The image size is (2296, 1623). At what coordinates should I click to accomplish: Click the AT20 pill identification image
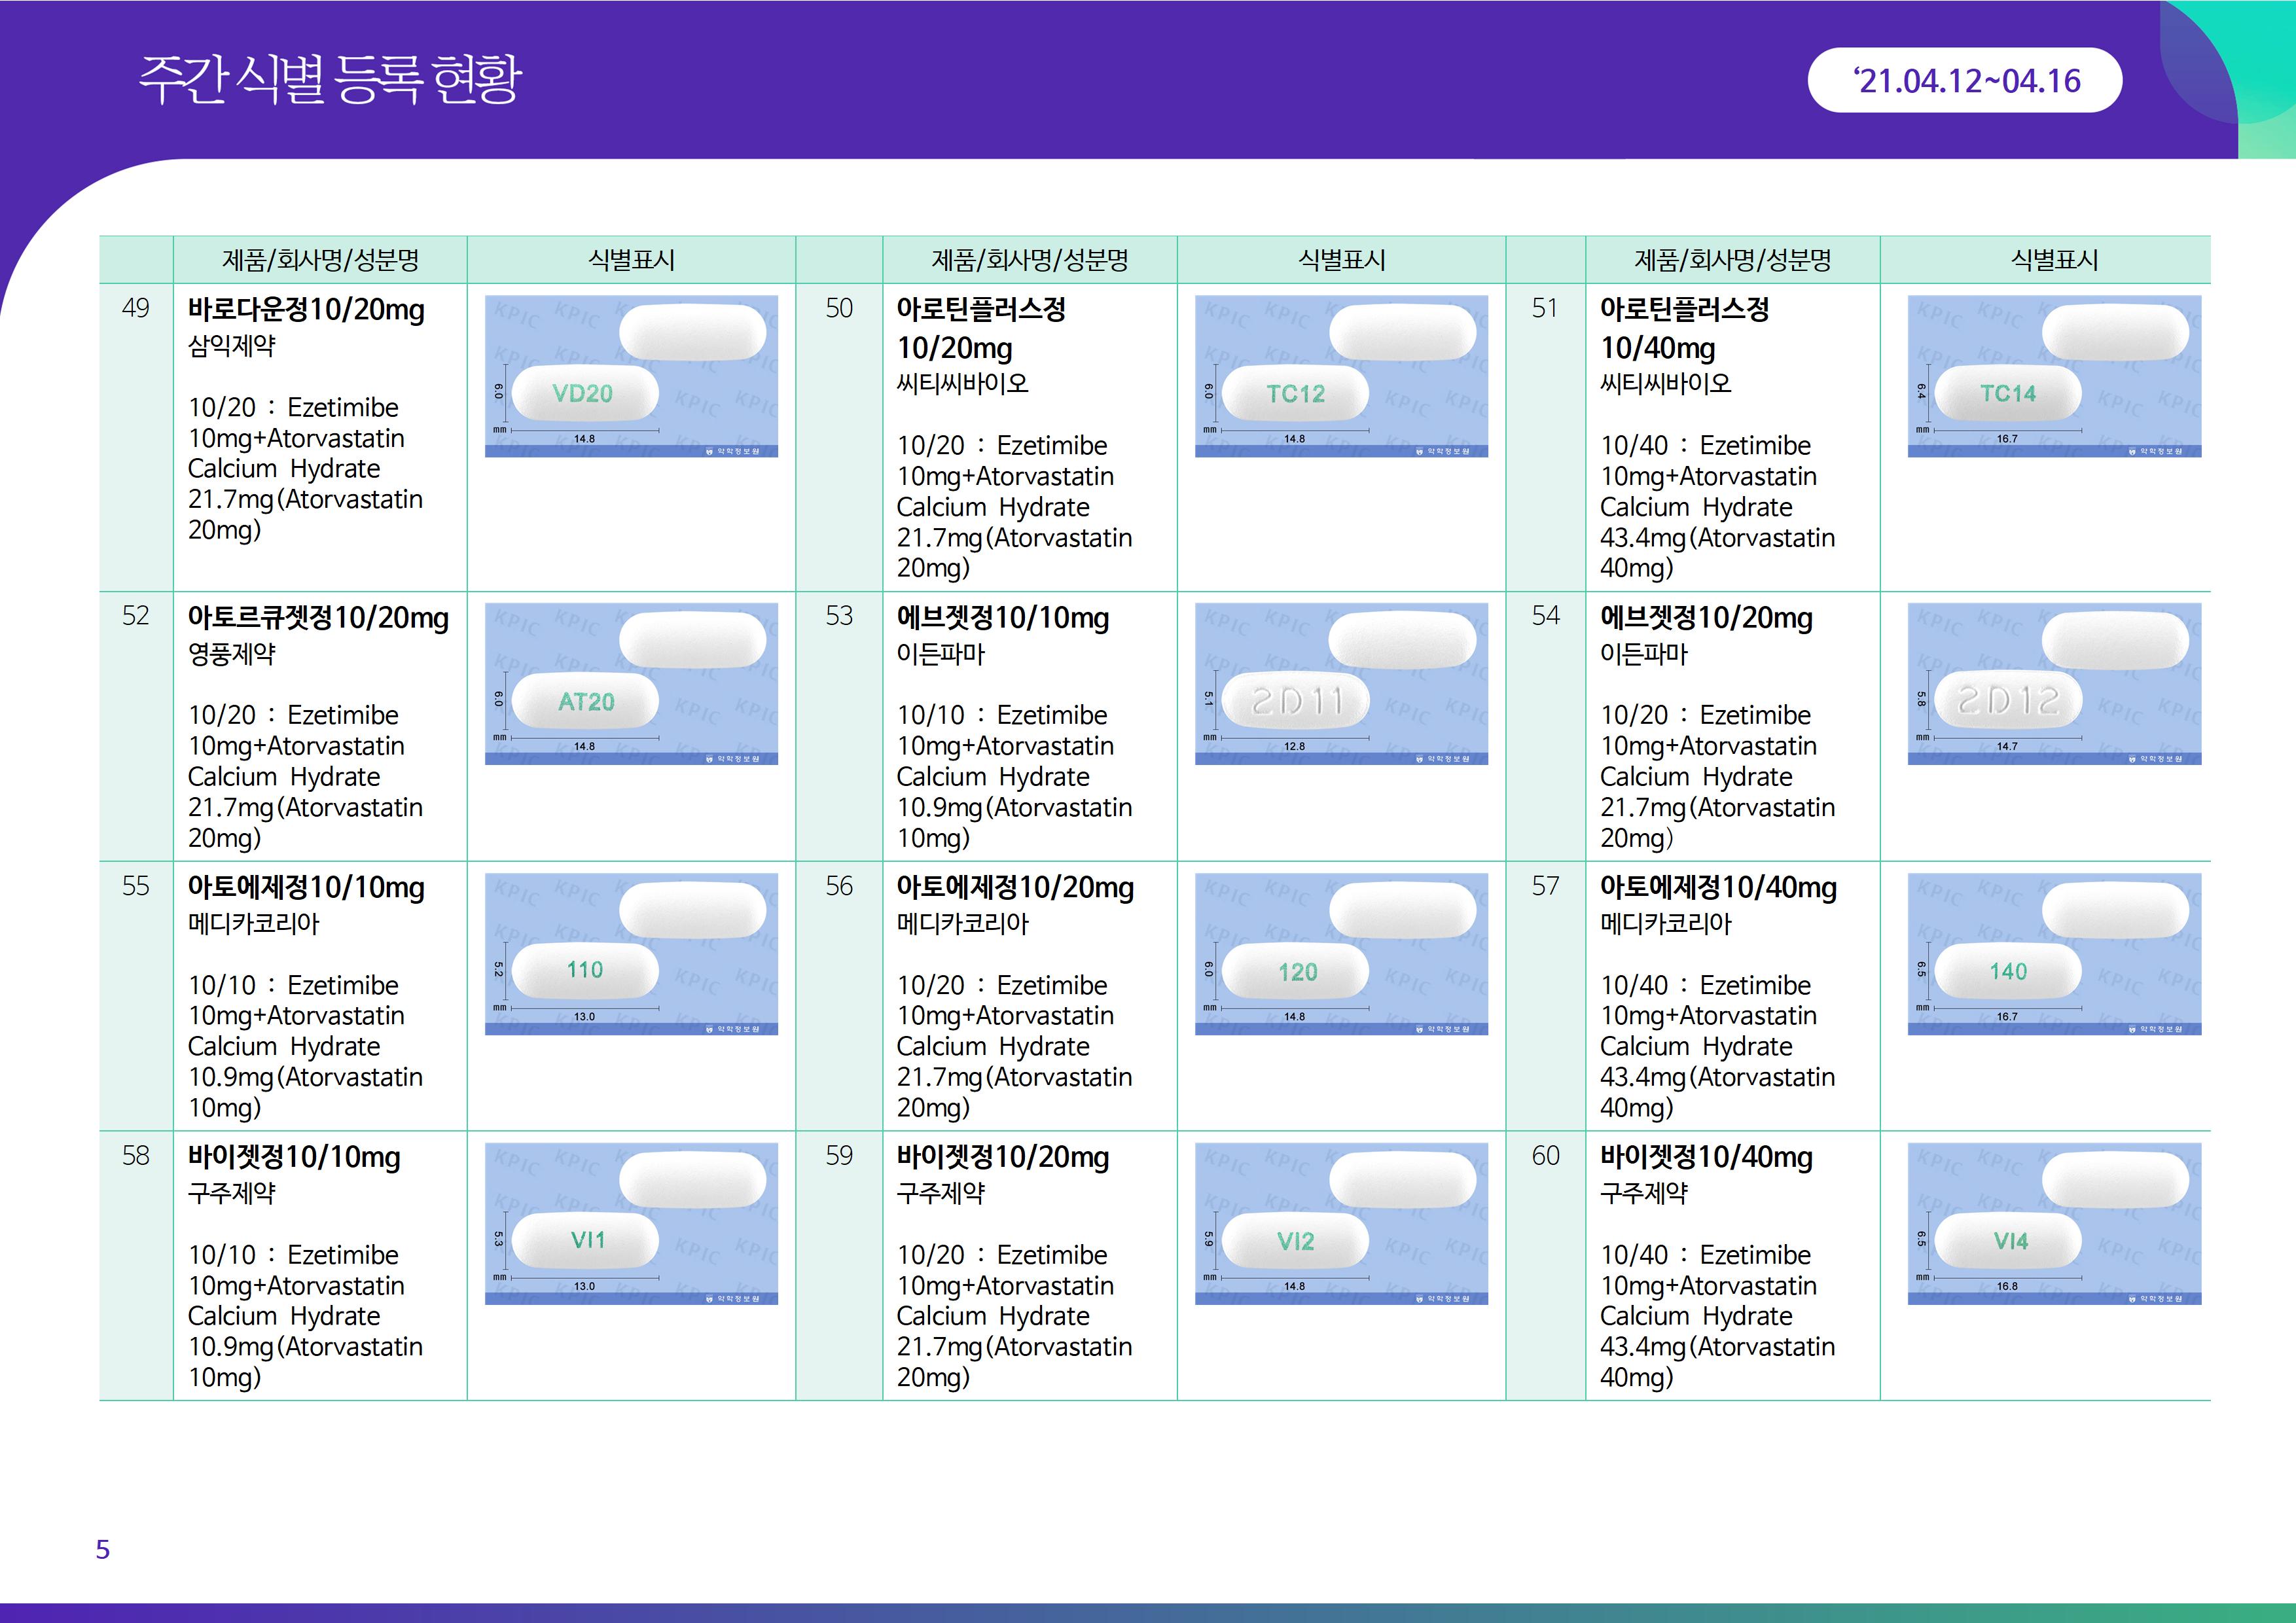point(631,684)
